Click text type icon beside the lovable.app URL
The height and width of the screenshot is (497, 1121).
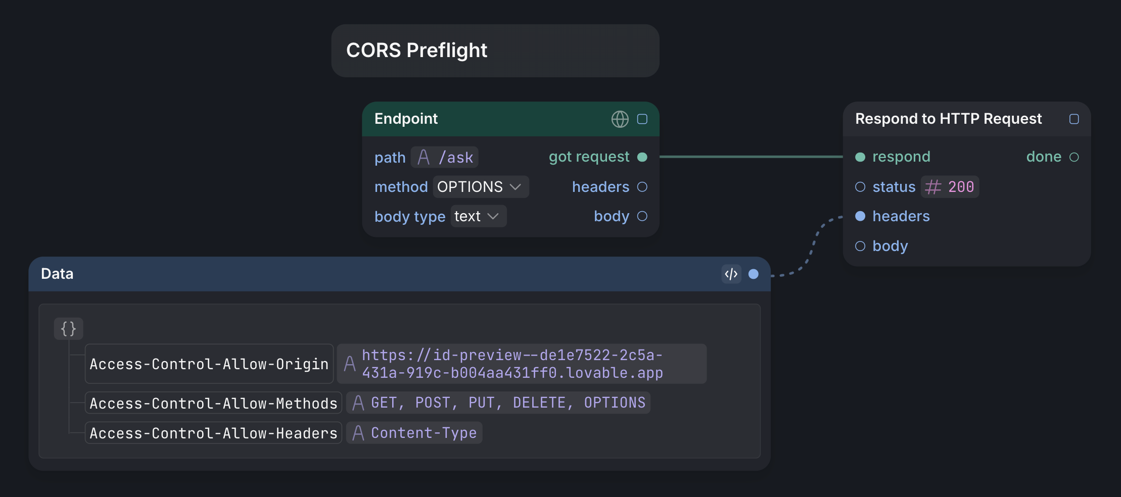coord(350,364)
